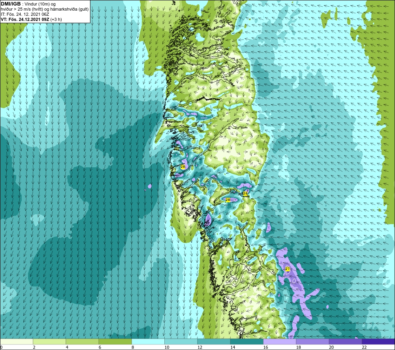Viewport: 395px width, 350px height.
Task: Choose the darkest purple above-22 legend swatch
Action: 378,341
